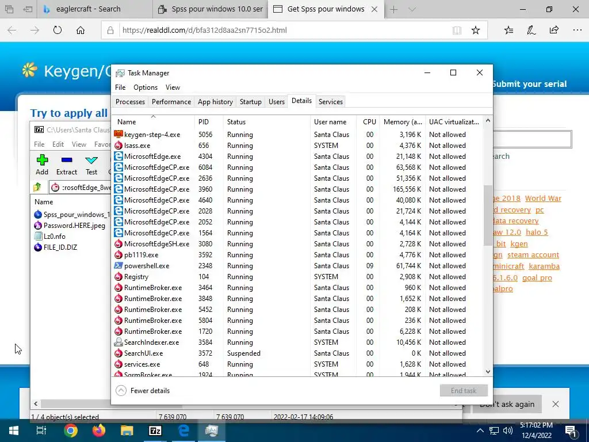Add this page to favorites star
Image resolution: width=589 pixels, height=442 pixels.
point(476,30)
